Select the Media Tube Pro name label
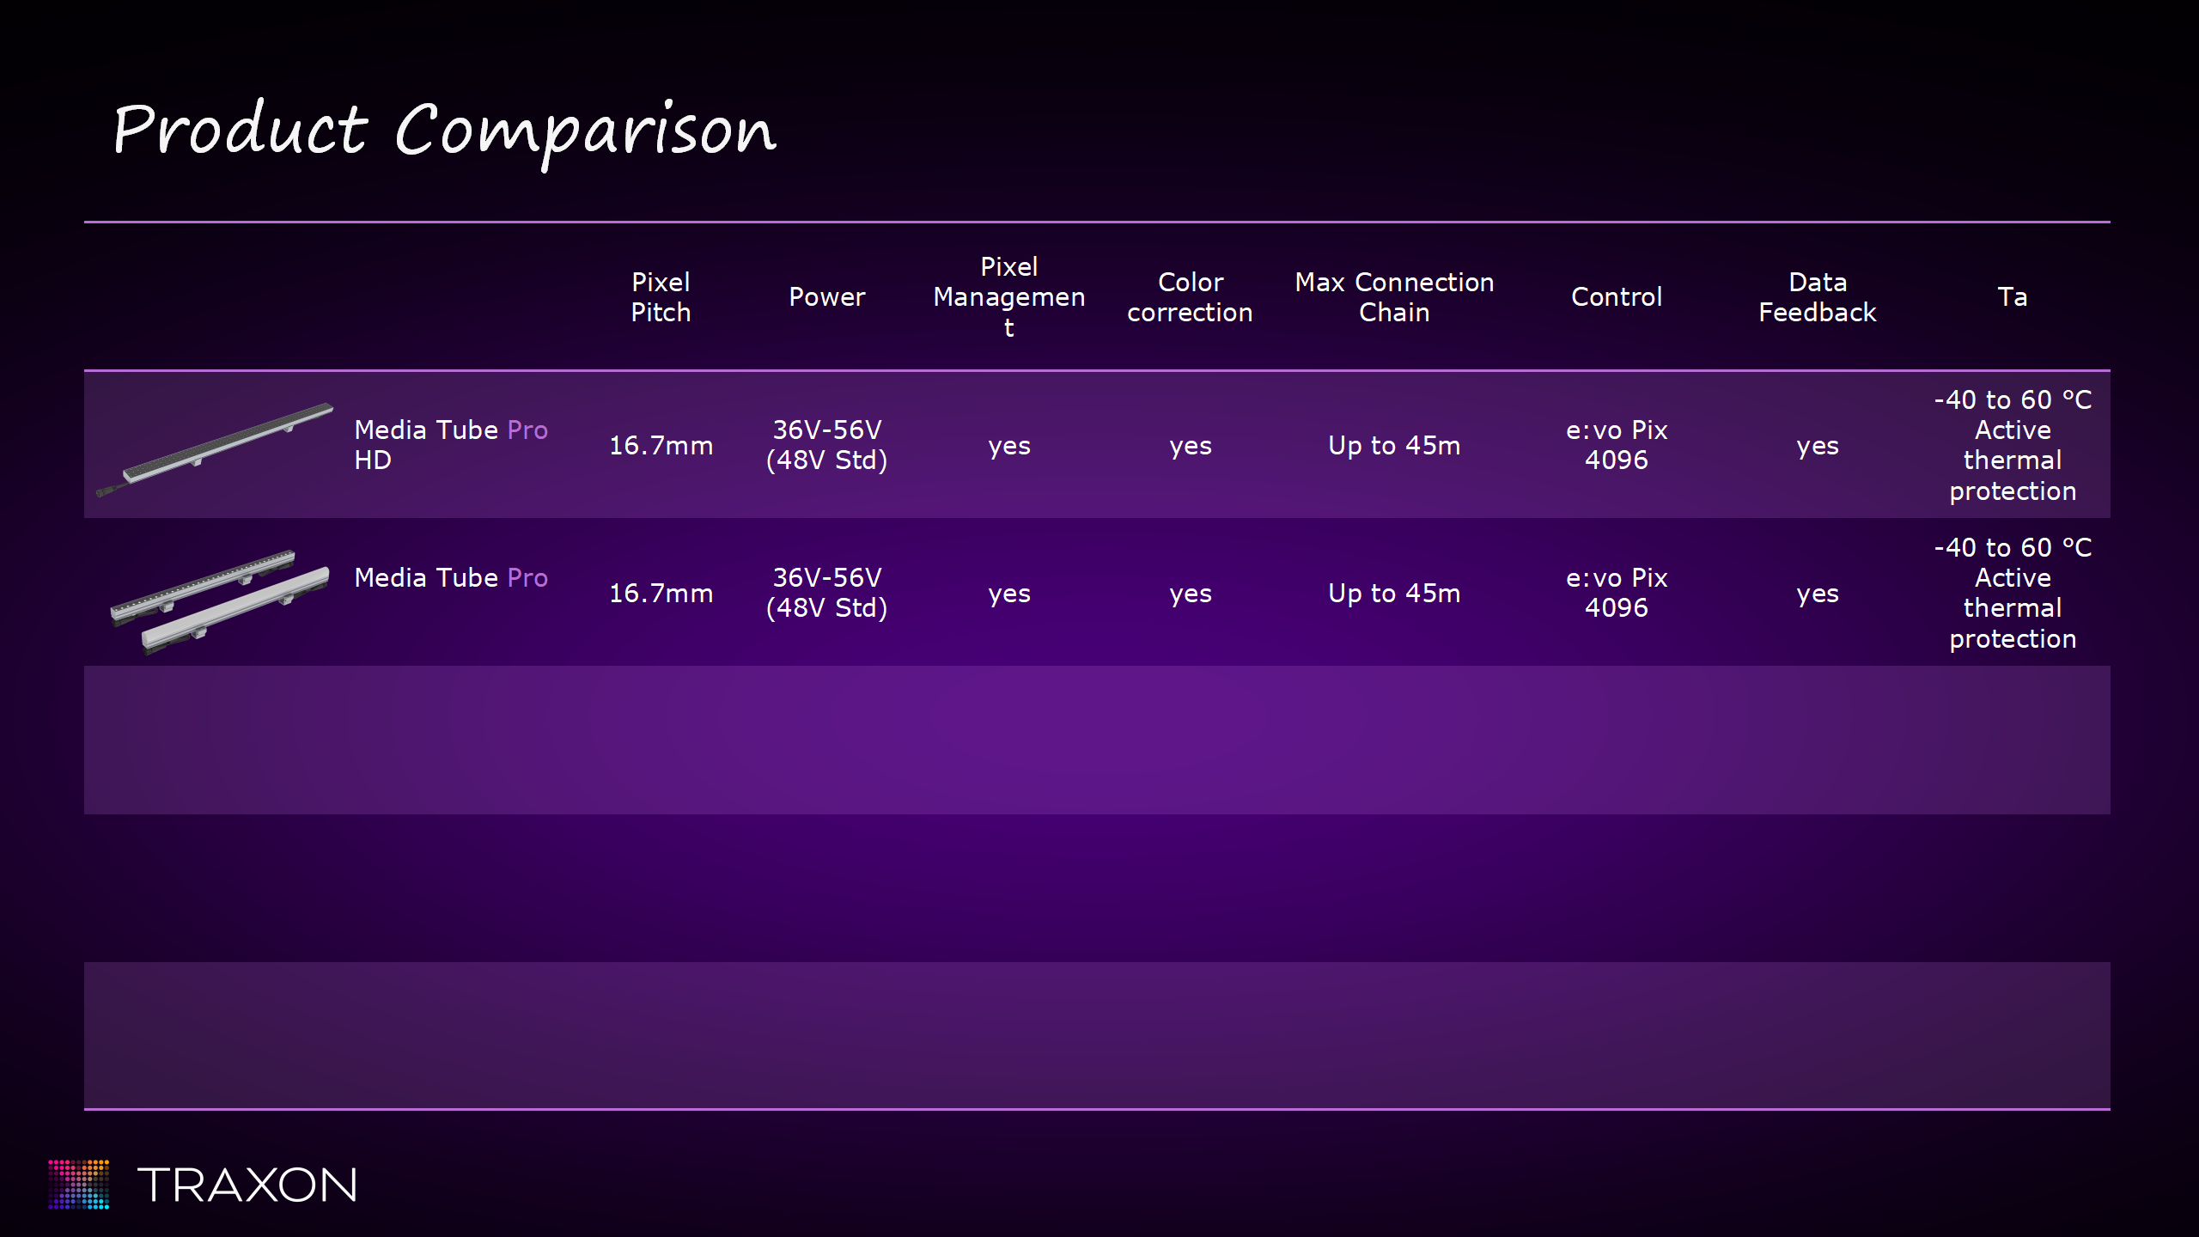Screen dimensions: 2199x1237 450,578
